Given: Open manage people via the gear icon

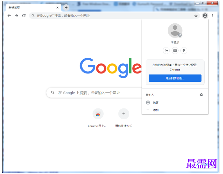Looking at the screenshot, I should pyautogui.click(x=201, y=95).
